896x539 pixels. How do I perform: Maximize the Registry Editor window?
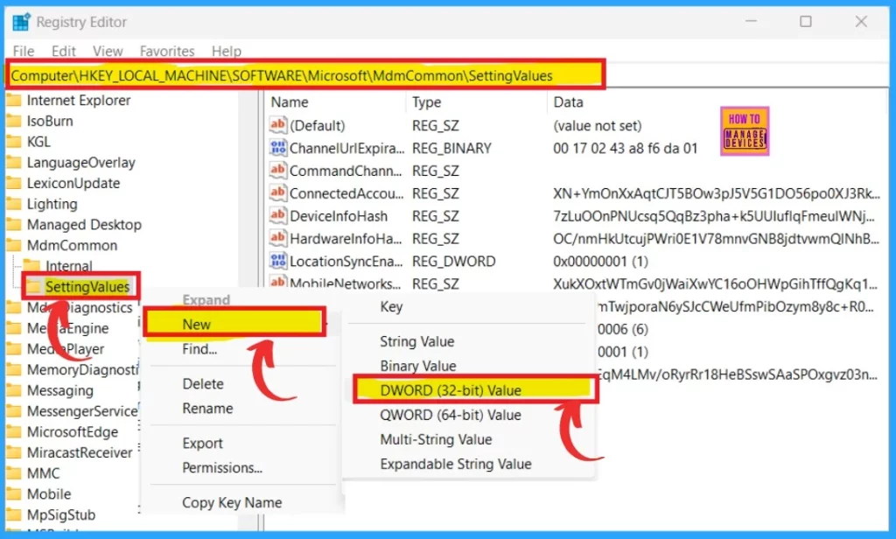point(806,22)
